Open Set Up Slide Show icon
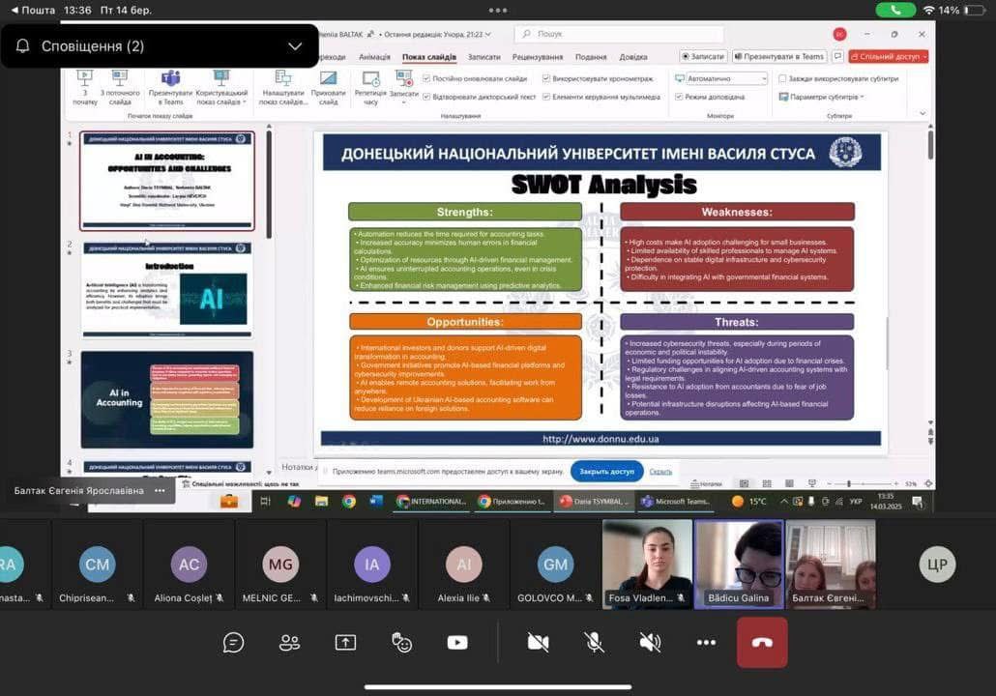This screenshot has height=696, width=996. coord(283,88)
